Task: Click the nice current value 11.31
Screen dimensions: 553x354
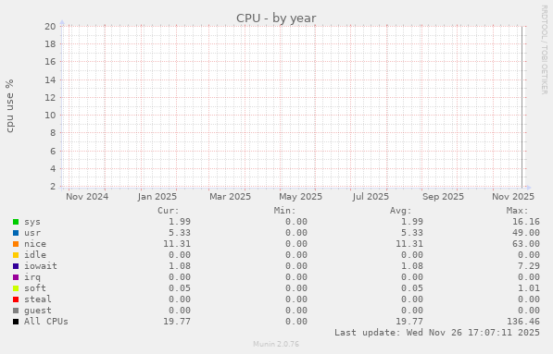Action: (x=177, y=244)
